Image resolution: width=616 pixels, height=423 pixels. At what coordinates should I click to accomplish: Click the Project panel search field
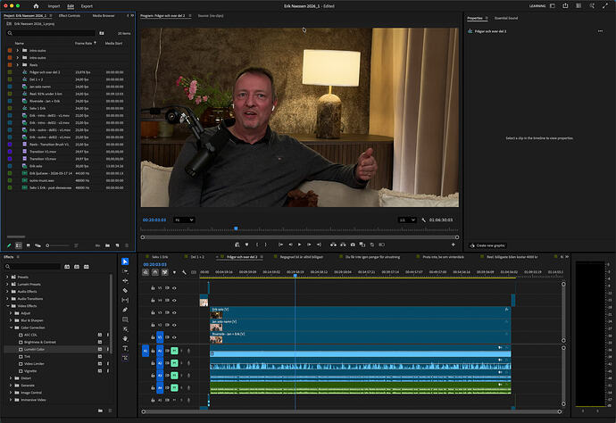51,33
